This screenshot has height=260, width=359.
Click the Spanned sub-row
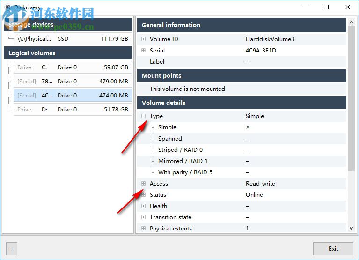(x=242, y=139)
